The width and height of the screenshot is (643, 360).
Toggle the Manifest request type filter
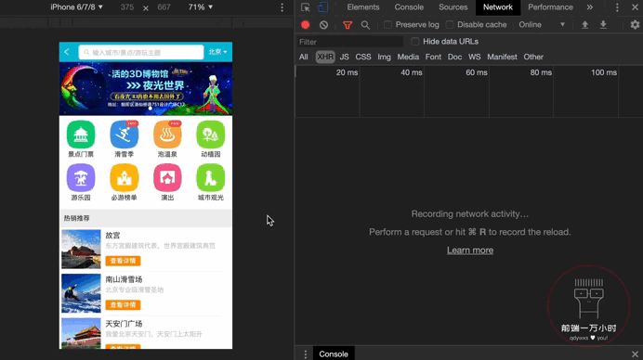502,57
